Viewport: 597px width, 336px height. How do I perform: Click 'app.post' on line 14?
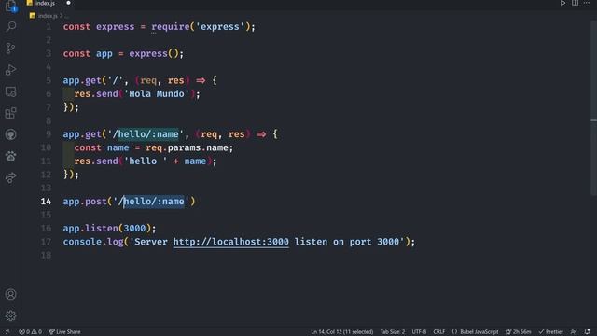click(x=85, y=202)
